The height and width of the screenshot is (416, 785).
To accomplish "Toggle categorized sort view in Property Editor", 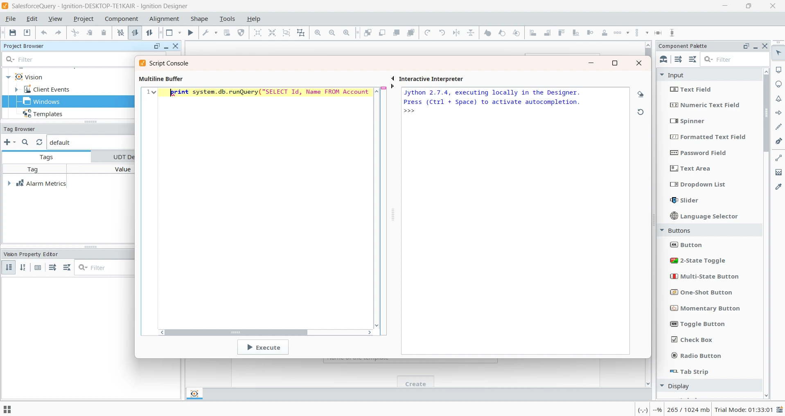I will tap(9, 268).
